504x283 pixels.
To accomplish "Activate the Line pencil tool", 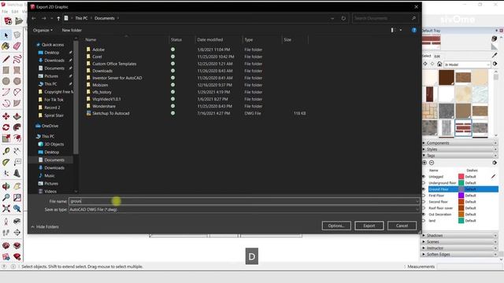I will tap(6, 59).
